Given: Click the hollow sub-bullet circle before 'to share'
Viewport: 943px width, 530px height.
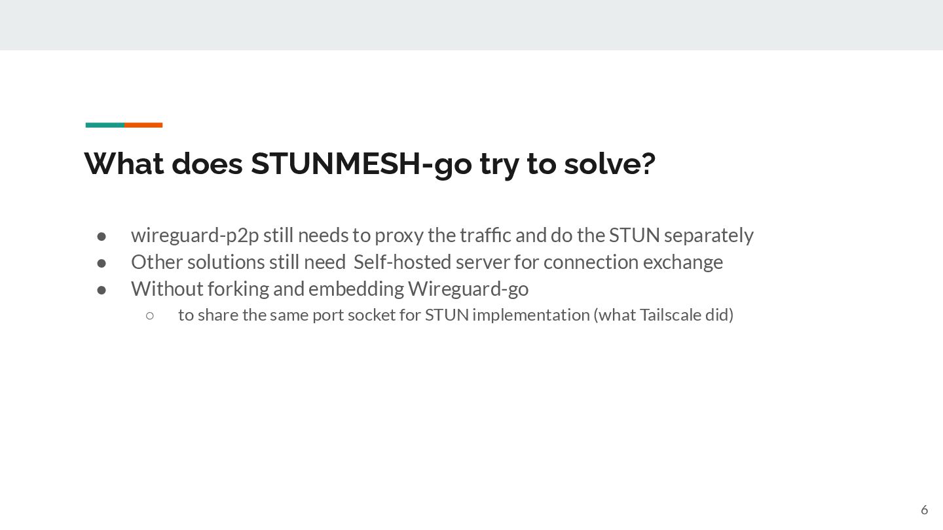Looking at the screenshot, I should coord(150,315).
